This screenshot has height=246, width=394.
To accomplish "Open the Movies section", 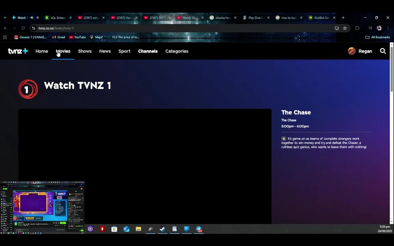I will [63, 51].
